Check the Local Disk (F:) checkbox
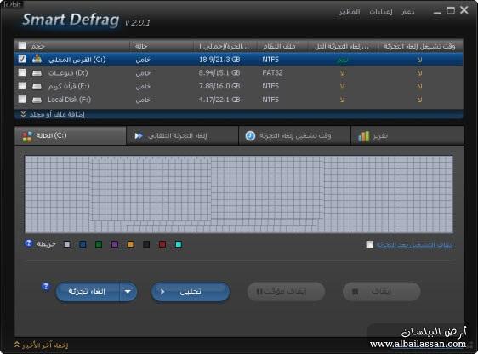Screen dimensions: 478x354 pos(22,99)
